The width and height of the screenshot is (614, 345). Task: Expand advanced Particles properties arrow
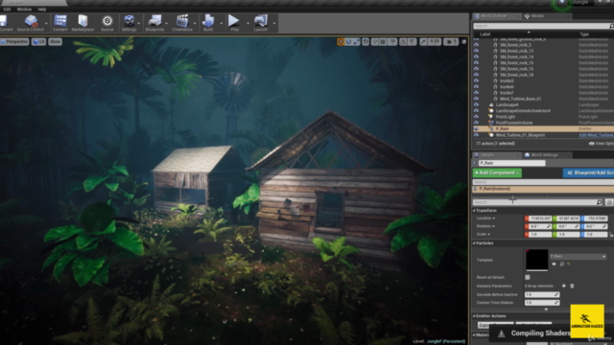[x=546, y=310]
